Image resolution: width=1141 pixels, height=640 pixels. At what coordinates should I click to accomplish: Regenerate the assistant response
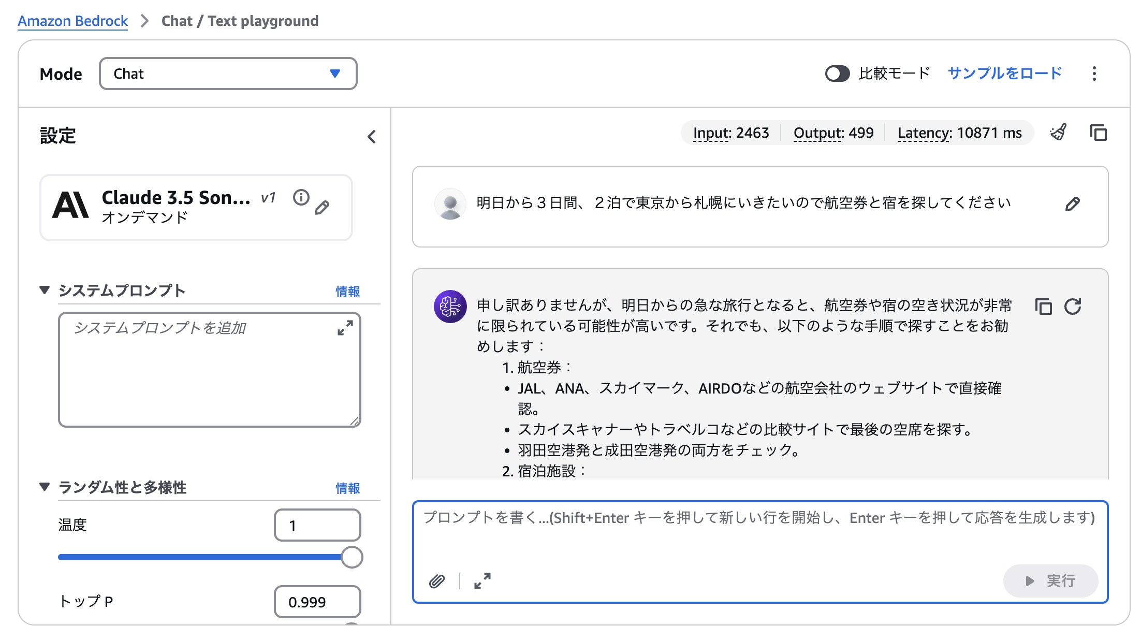(1073, 307)
